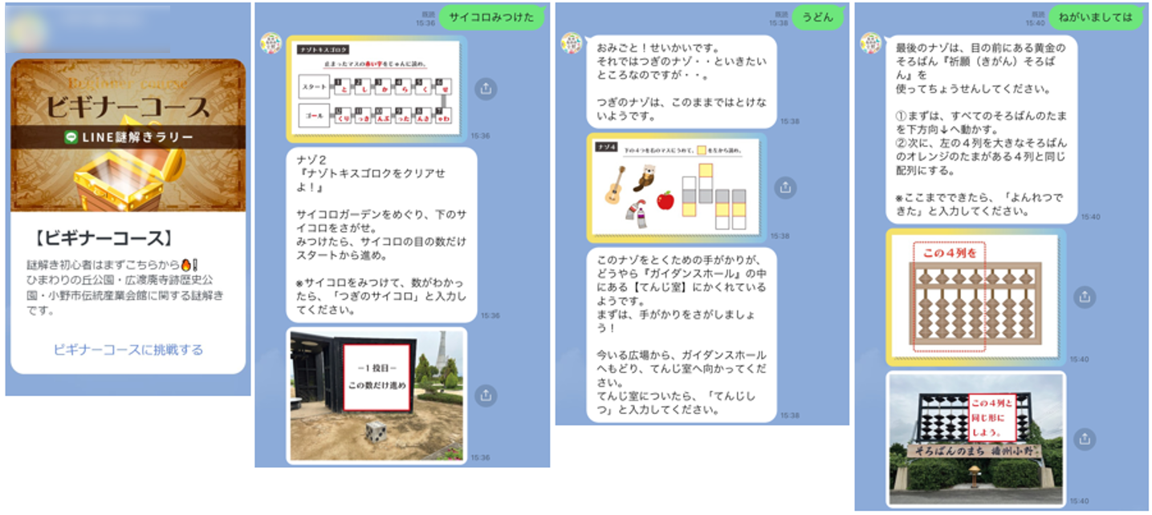The width and height of the screenshot is (1152, 515).
Task: Tap share icon beside the Nazotoki Sugoroku image
Action: pos(485,89)
